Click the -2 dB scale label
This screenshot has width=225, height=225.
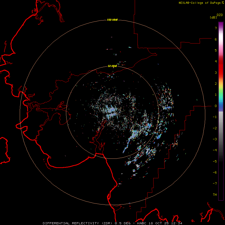pos(215,128)
